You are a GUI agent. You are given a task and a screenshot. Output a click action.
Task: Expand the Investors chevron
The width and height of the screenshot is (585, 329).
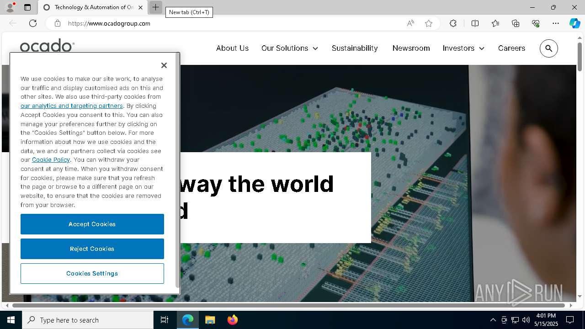tap(482, 48)
